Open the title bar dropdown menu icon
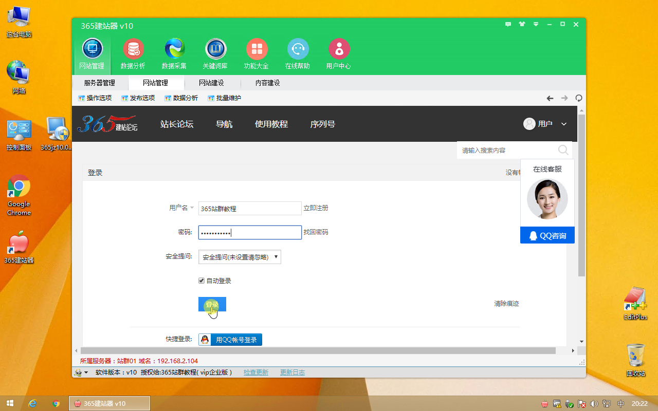 click(536, 24)
